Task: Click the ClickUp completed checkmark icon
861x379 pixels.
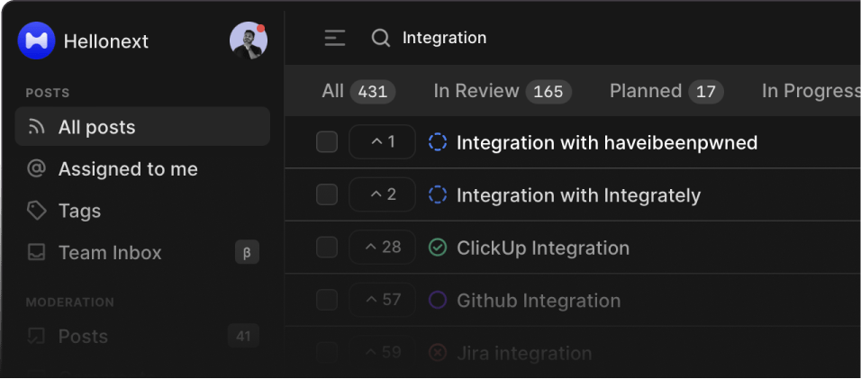Action: tap(438, 248)
